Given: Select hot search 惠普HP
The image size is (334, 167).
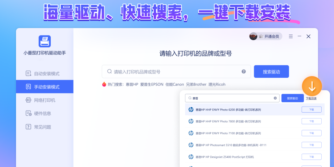Looking at the screenshot, I should tap(132, 85).
